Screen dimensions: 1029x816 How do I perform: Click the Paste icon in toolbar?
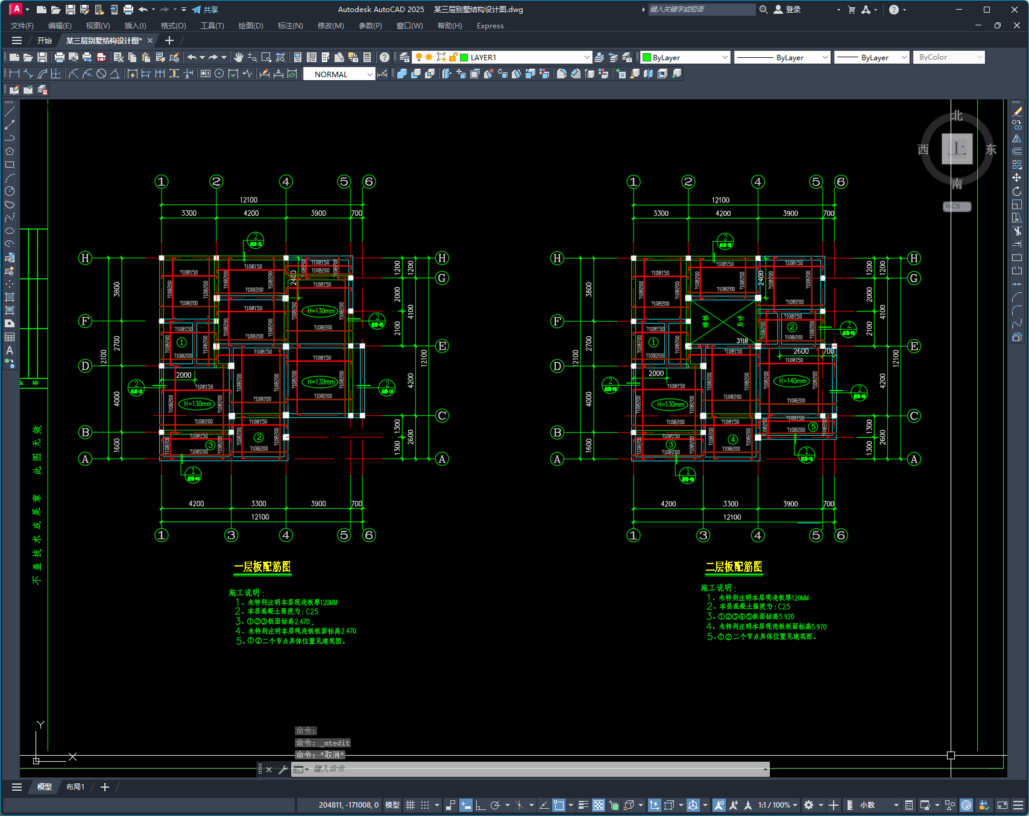(x=146, y=57)
